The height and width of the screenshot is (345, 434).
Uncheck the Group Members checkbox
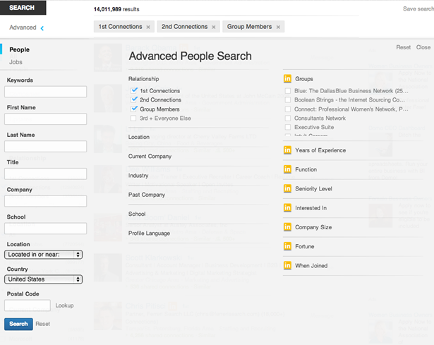click(134, 109)
